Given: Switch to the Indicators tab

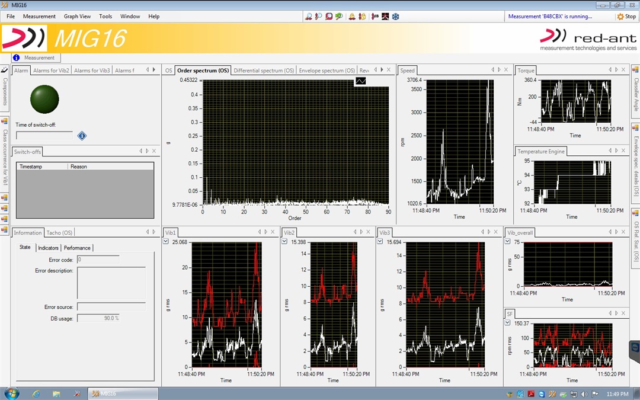Looking at the screenshot, I should [48, 248].
